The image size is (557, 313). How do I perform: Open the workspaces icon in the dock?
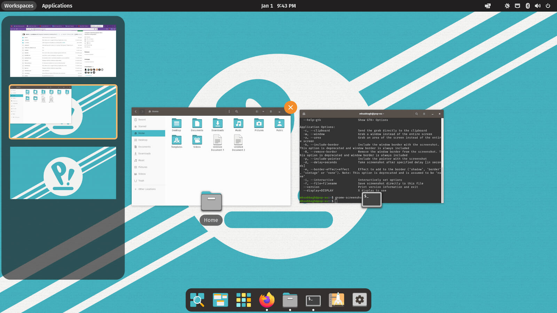220,300
